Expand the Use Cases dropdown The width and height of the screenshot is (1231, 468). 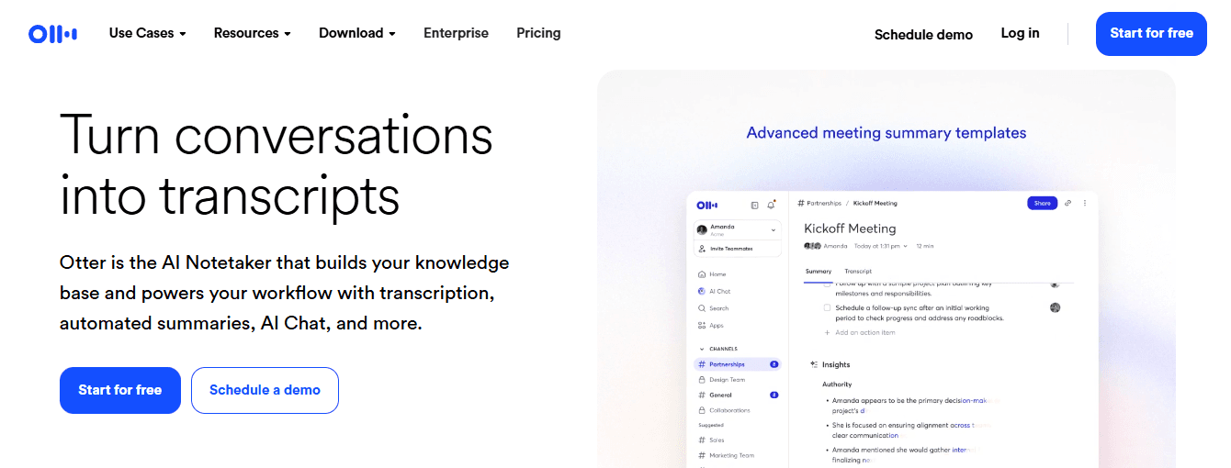pos(148,33)
